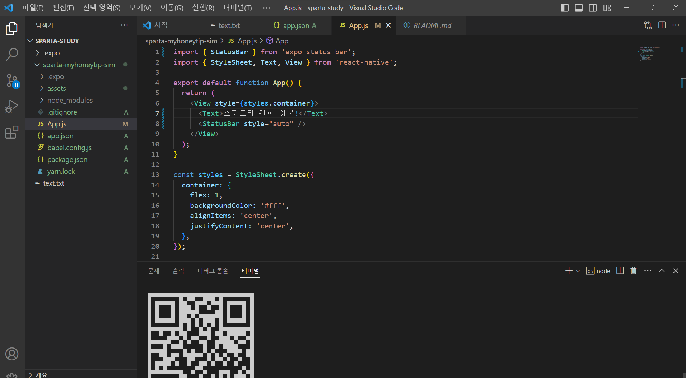686x378 pixels.
Task: Open the Explorer view in the activity bar
Action: (12, 29)
